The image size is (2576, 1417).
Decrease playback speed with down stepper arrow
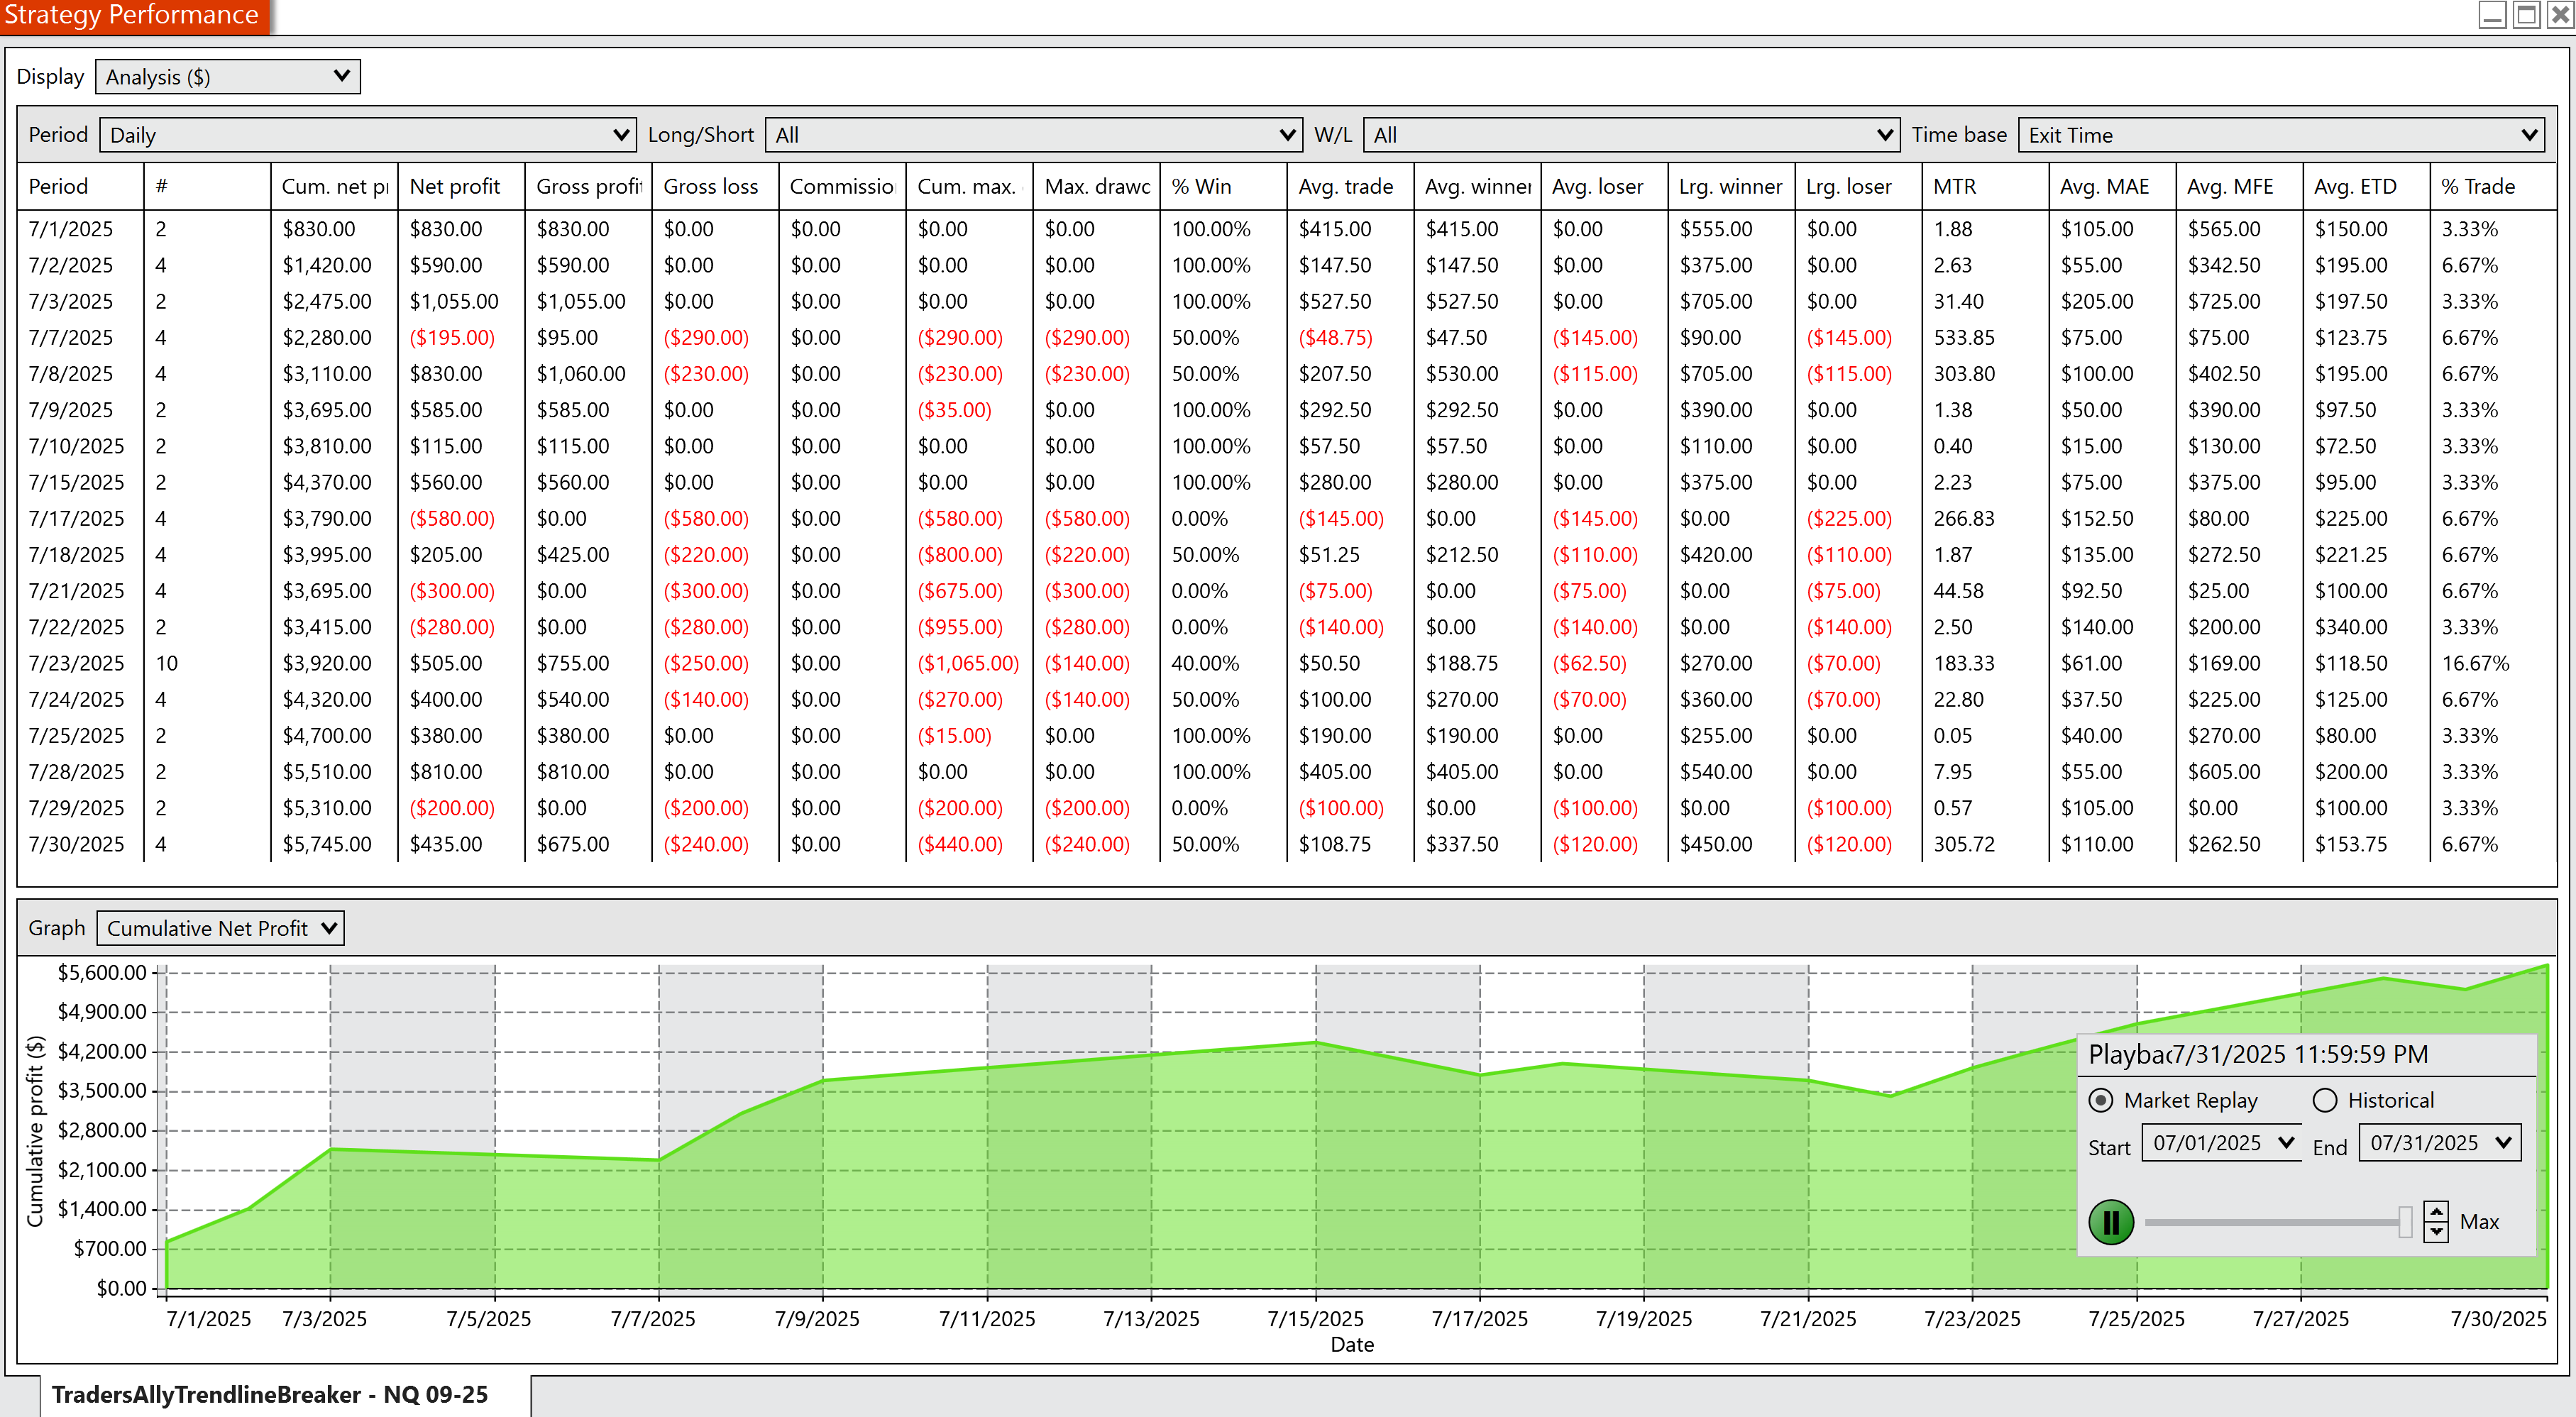pyautogui.click(x=2436, y=1232)
